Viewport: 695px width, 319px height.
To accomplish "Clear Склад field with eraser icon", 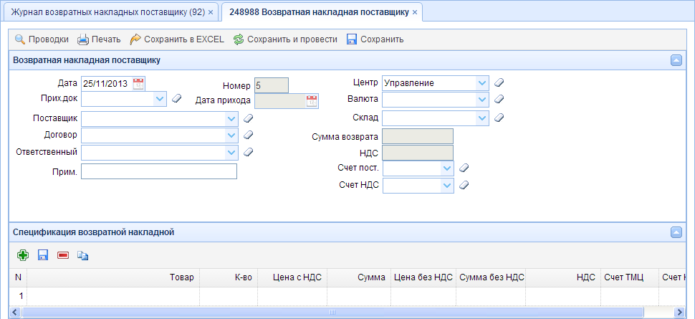I will (x=499, y=118).
